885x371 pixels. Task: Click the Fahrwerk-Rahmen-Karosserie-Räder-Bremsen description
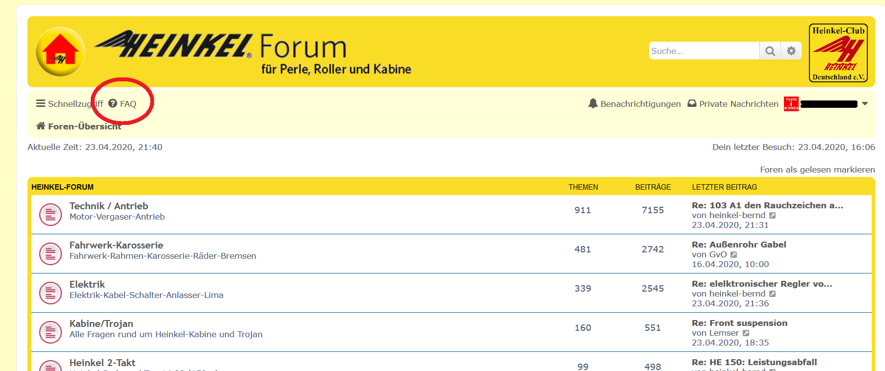[x=163, y=256]
